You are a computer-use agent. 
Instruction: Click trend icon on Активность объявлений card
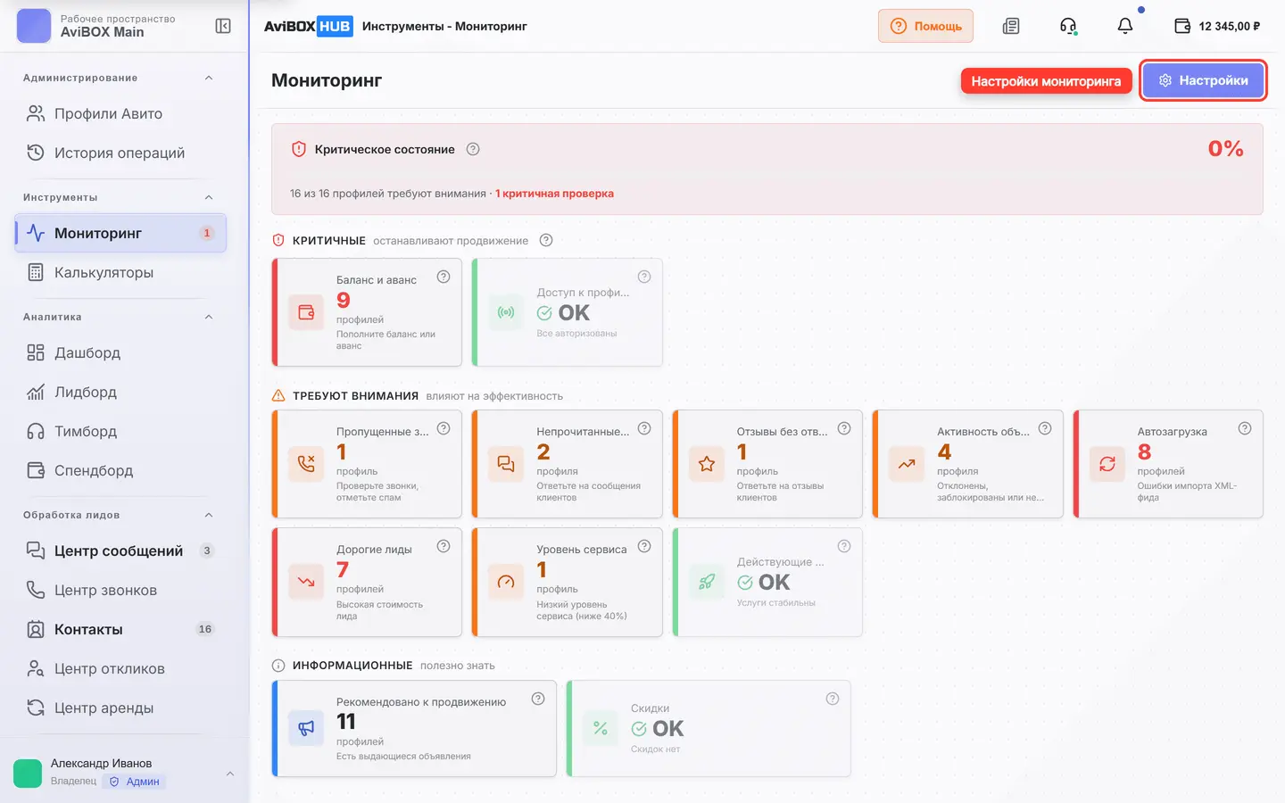click(x=907, y=464)
